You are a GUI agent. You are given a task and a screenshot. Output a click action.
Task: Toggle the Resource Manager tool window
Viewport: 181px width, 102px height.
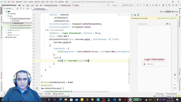[1, 31]
